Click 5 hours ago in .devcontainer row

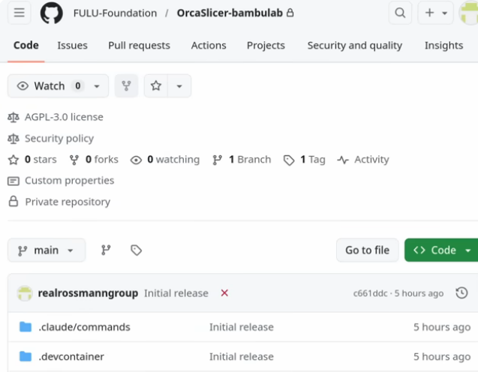click(x=442, y=356)
